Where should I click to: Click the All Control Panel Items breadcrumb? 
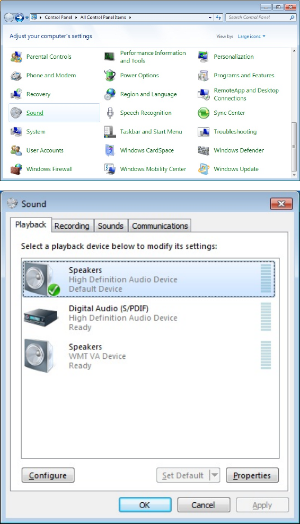[x=103, y=17]
